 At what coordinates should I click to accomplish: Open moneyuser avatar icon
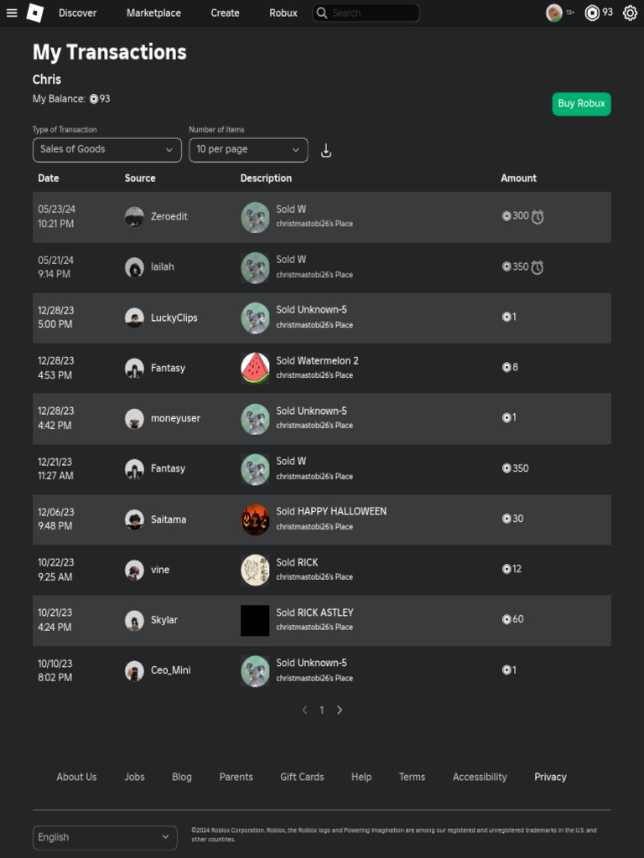[x=134, y=419]
